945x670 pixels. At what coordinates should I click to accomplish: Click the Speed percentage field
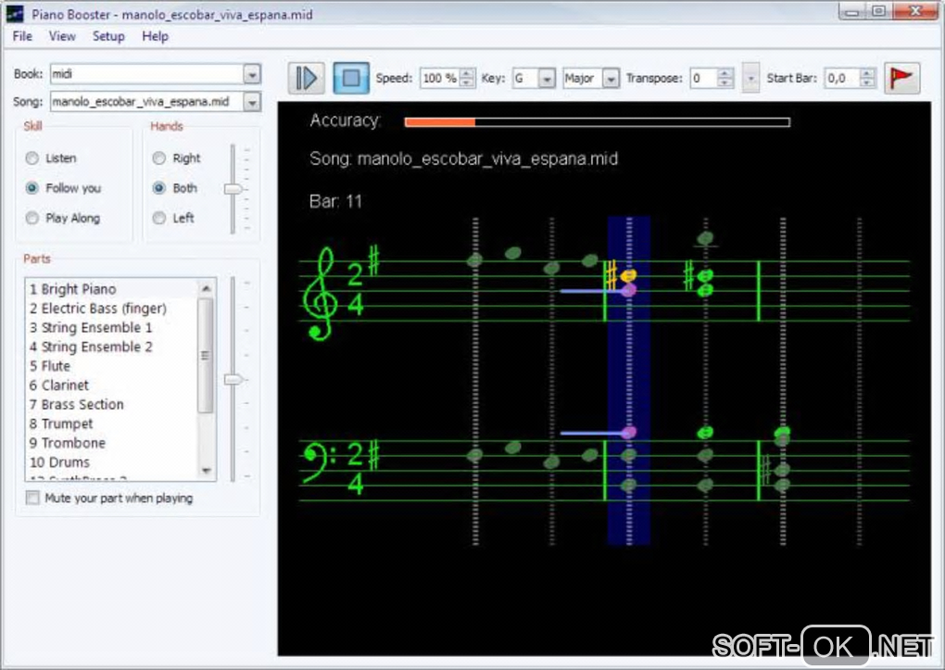pos(440,78)
